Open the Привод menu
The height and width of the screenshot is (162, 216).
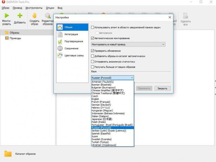[x=18, y=8]
